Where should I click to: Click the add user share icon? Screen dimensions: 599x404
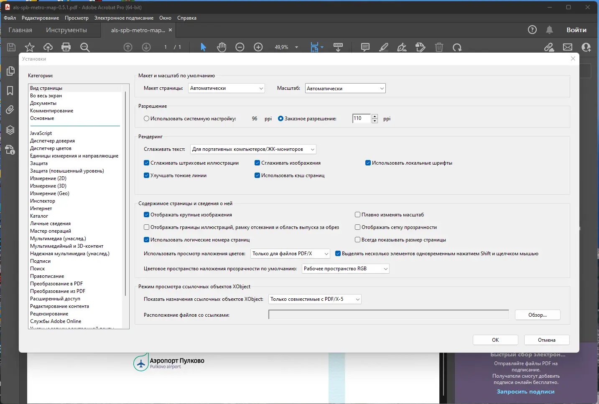coord(586,47)
